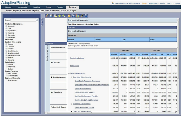Click the user icon beside Jason Hawkes
Viewport: 181px width, 116px height.
[113, 3]
